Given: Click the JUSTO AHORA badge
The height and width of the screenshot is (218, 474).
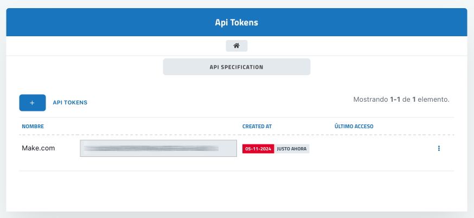Looking at the screenshot, I should [292, 148].
